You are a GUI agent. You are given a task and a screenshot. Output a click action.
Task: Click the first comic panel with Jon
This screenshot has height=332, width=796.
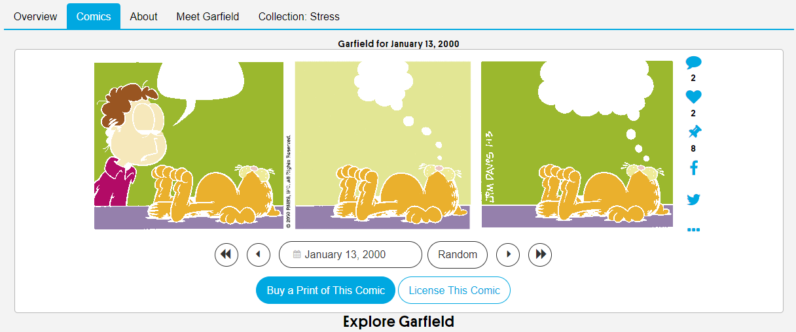pyautogui.click(x=189, y=145)
